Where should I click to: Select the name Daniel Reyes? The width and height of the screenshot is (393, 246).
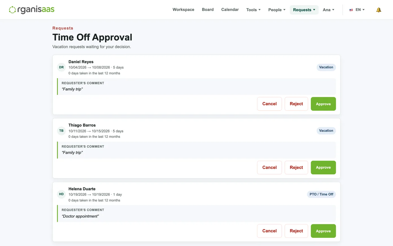tap(81, 62)
